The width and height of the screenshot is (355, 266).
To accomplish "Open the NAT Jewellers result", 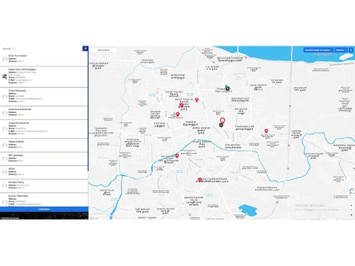I will click(x=44, y=159).
